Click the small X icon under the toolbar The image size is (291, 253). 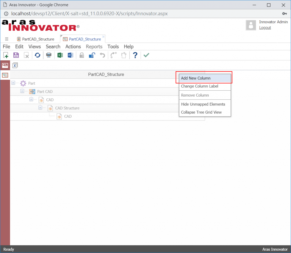tap(15, 65)
